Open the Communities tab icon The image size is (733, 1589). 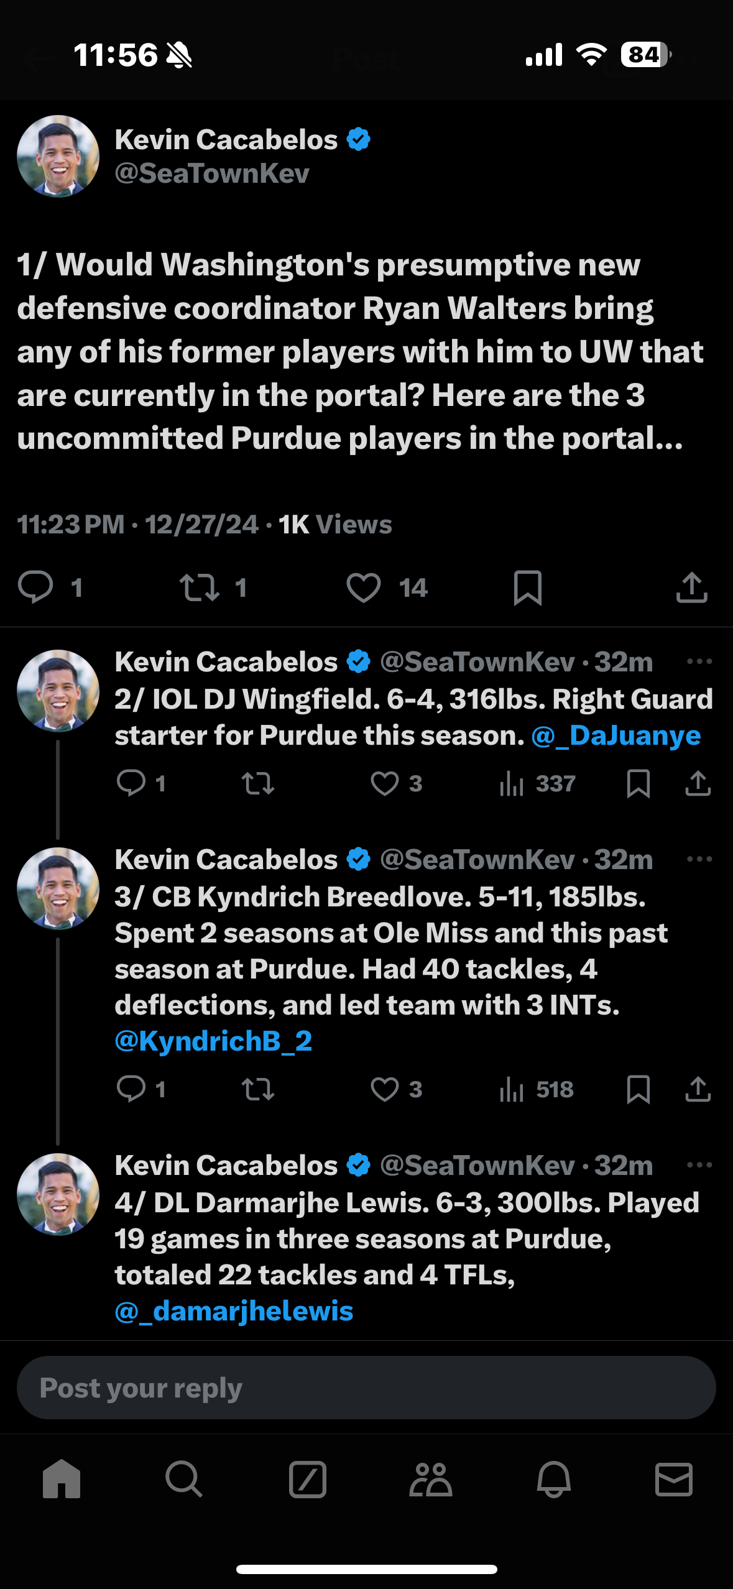[x=430, y=1479]
